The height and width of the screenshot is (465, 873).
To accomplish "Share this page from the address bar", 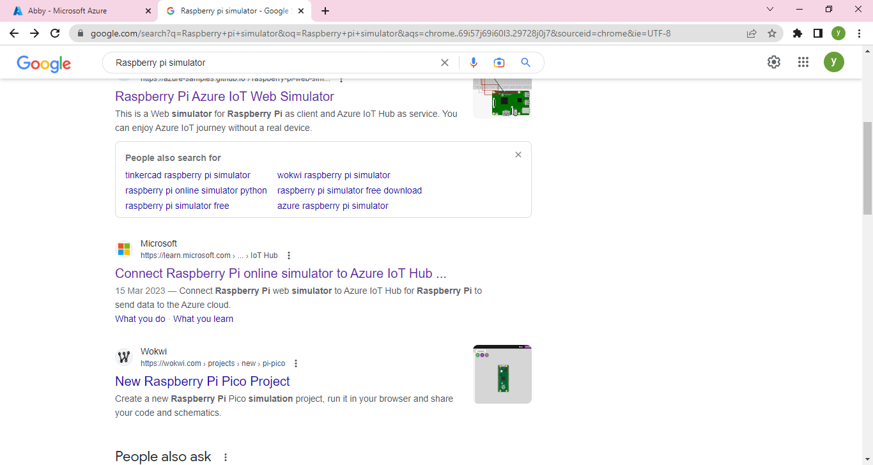I will pos(752,33).
